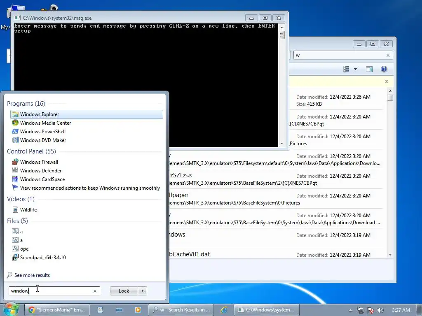
Task: Minimize the msg.exe console window
Action: [x=252, y=18]
